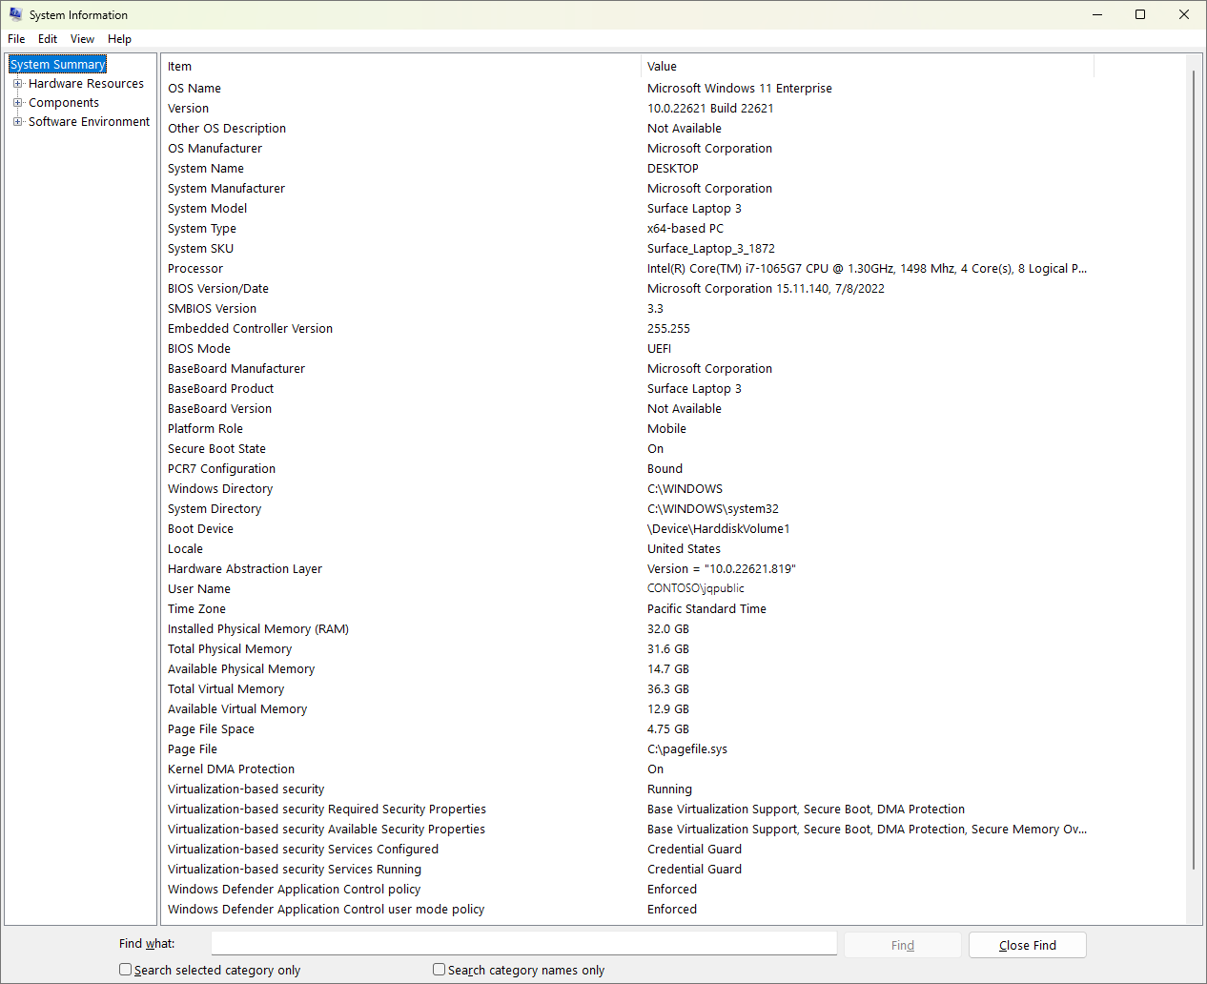Click the Find what text field
Screen dimensions: 1207x984
tap(523, 944)
